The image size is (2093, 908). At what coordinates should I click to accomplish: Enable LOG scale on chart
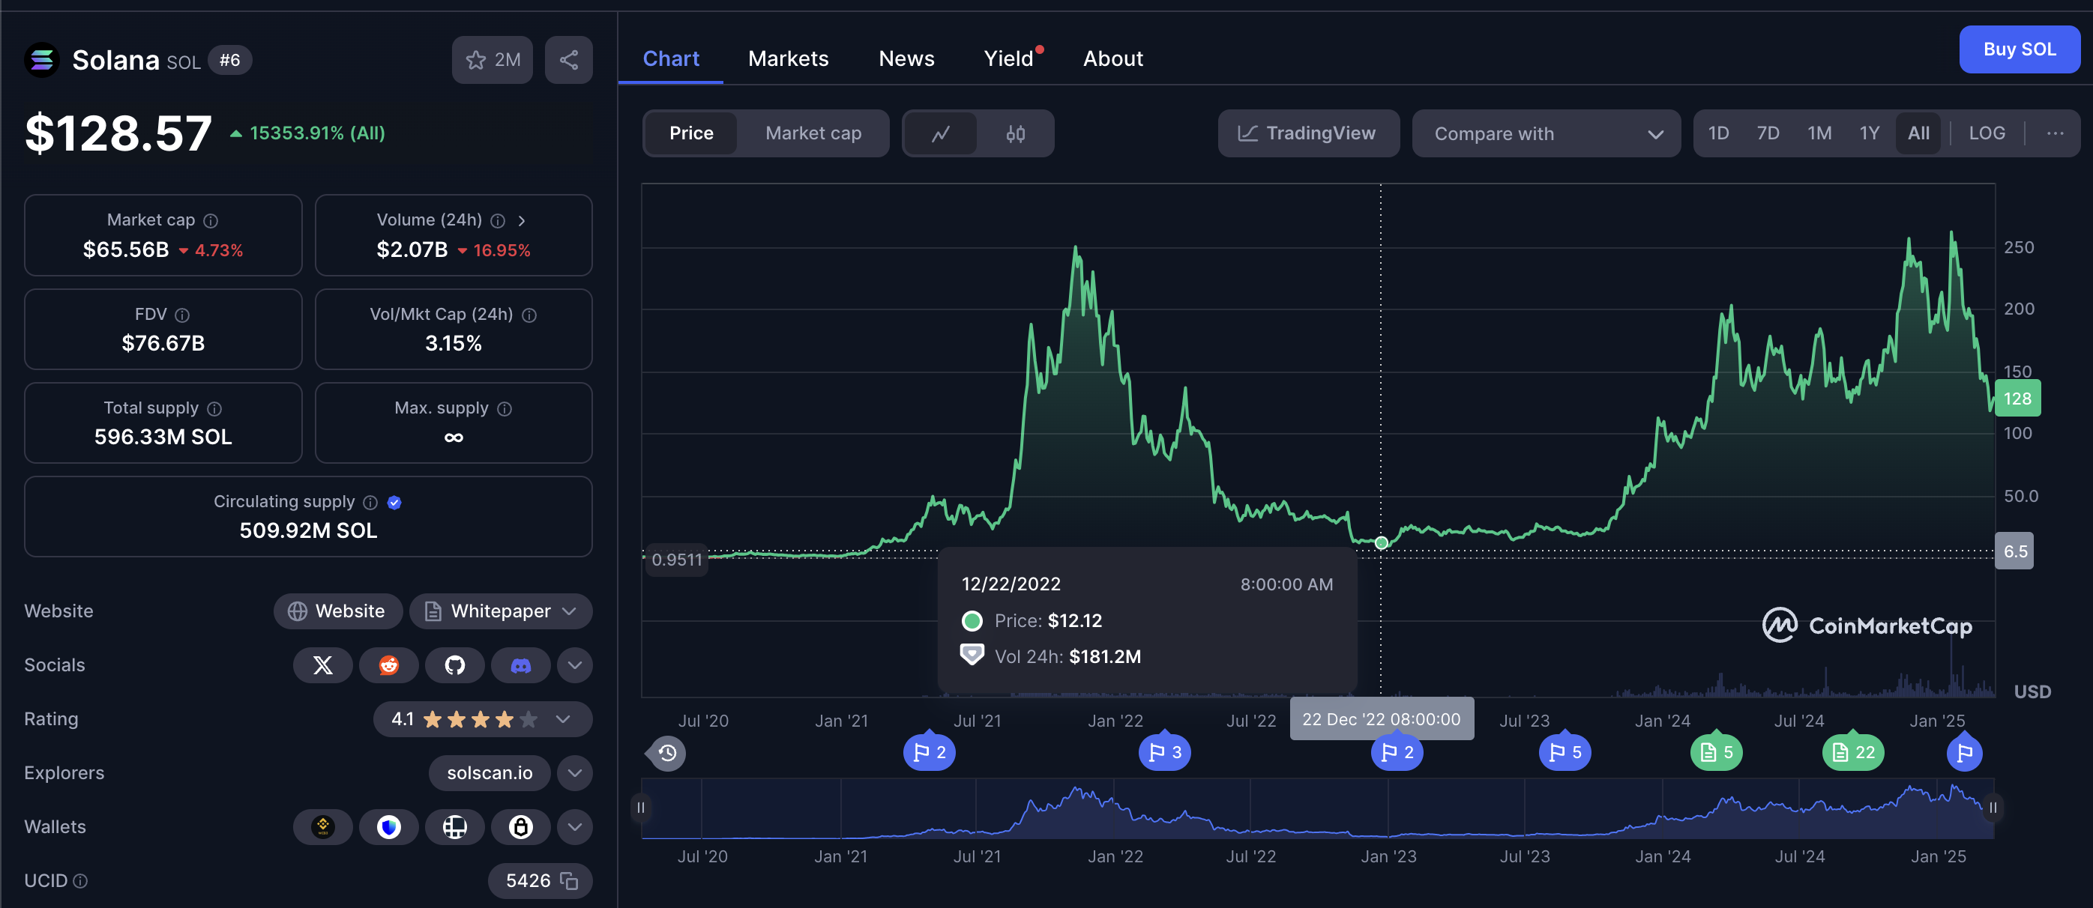tap(1986, 133)
